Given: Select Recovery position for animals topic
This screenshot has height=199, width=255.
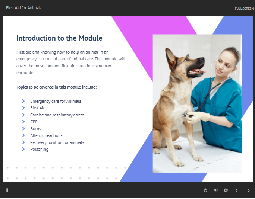Looking at the screenshot, I should [57, 142].
